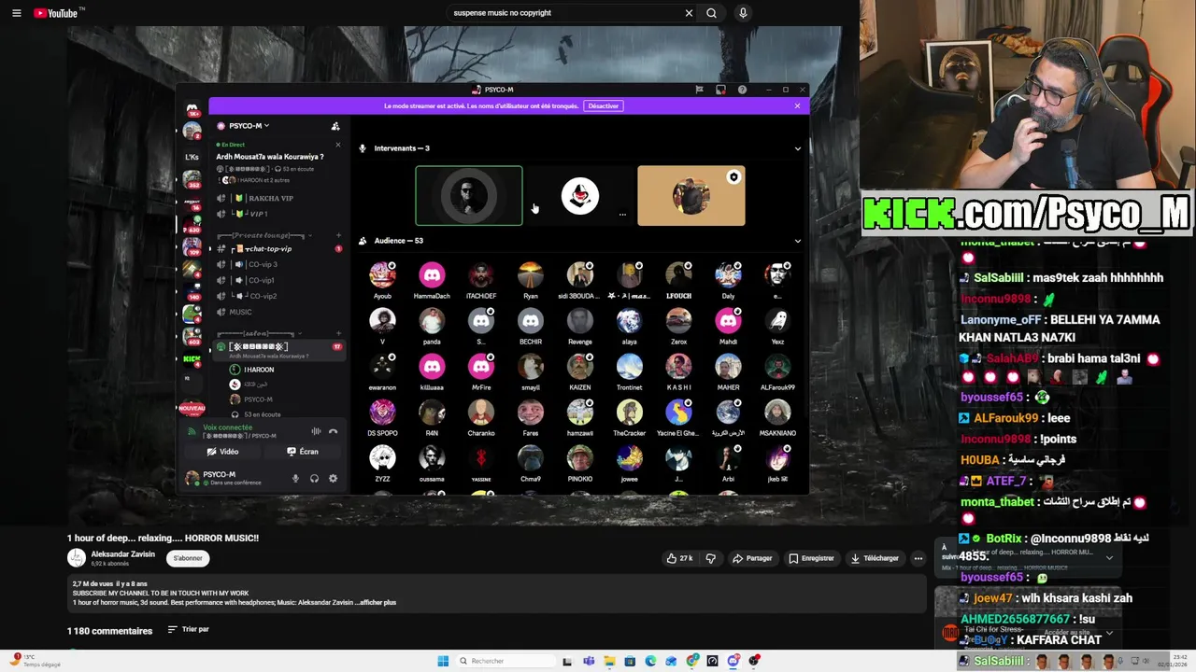
Task: Dismiss the purple streamer mode banner
Action: 797,105
